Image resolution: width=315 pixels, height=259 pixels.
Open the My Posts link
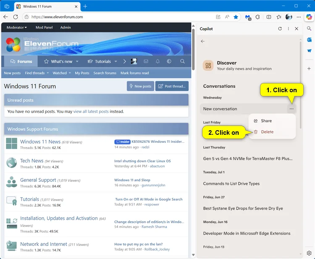(x=82, y=73)
